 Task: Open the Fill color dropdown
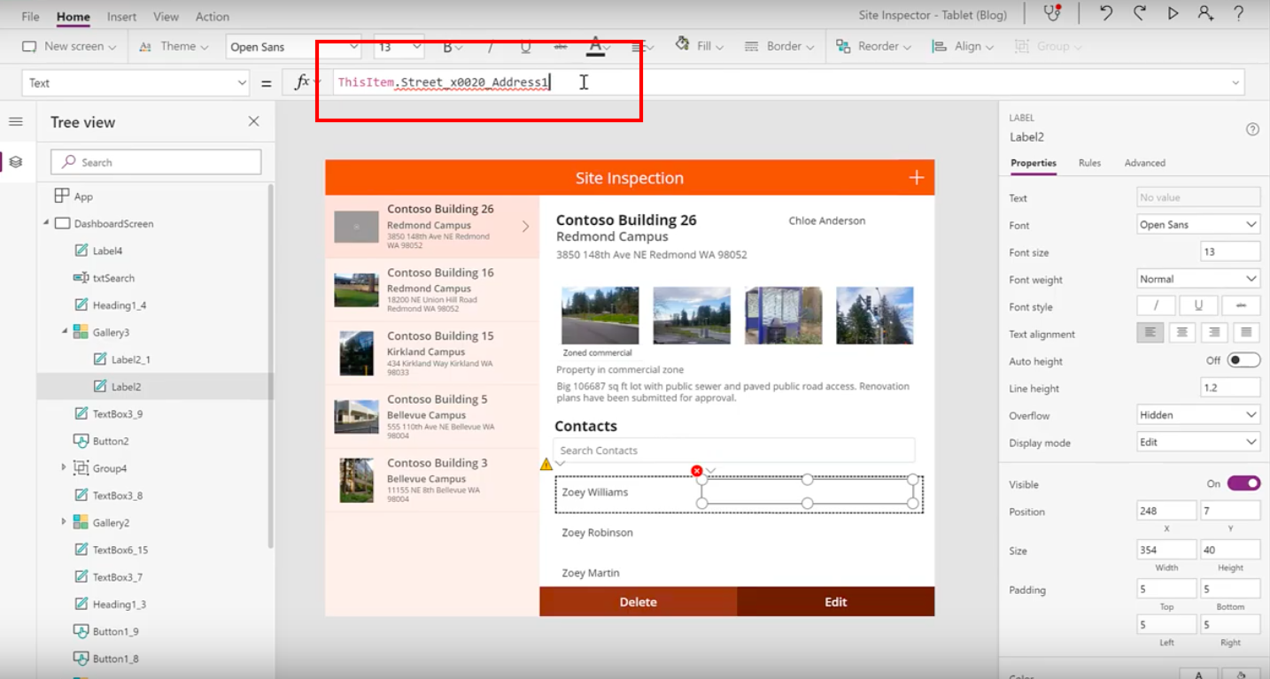(699, 46)
